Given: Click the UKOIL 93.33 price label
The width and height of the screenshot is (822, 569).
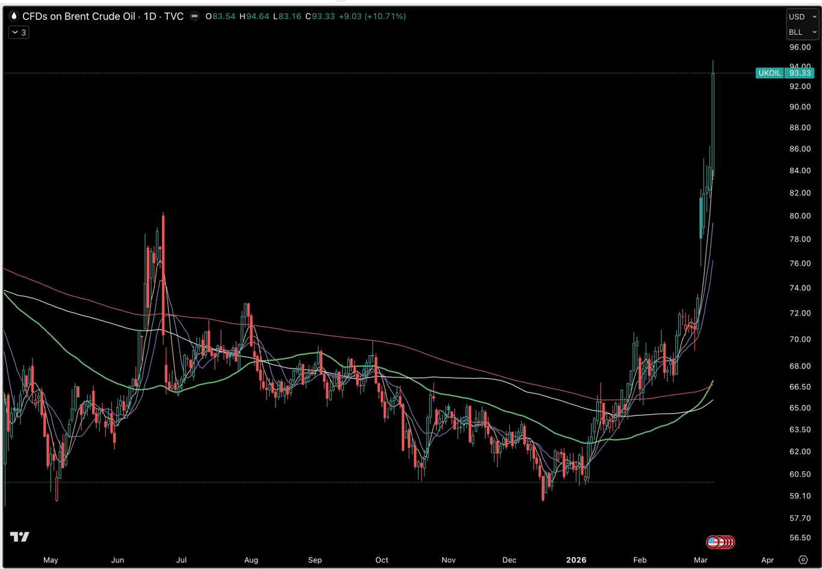Looking at the screenshot, I should tap(785, 73).
